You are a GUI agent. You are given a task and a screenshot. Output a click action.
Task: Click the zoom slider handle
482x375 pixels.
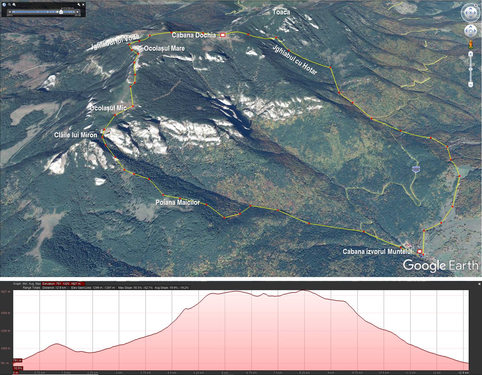[x=470, y=69]
